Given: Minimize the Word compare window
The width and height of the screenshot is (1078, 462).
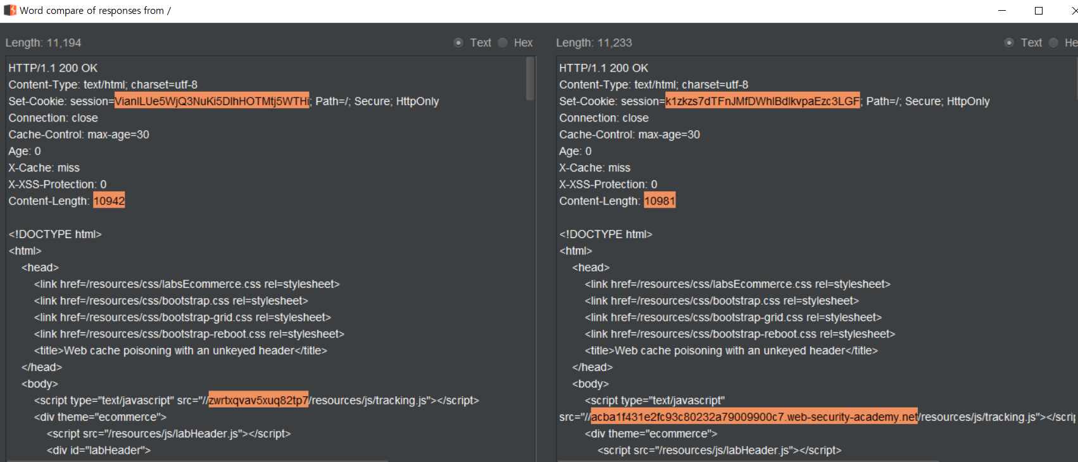Looking at the screenshot, I should [1002, 10].
